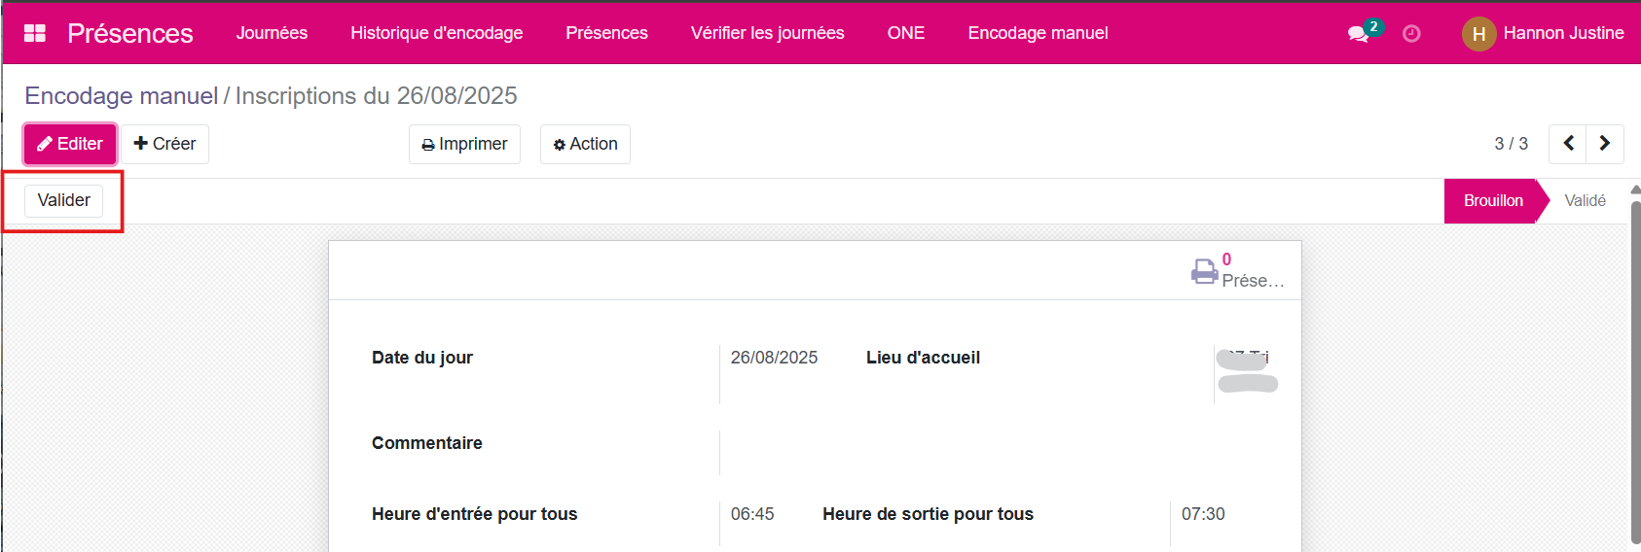Viewport: 1641px width, 552px height.
Task: Click the Présences printer stat icon
Action: [1205, 271]
